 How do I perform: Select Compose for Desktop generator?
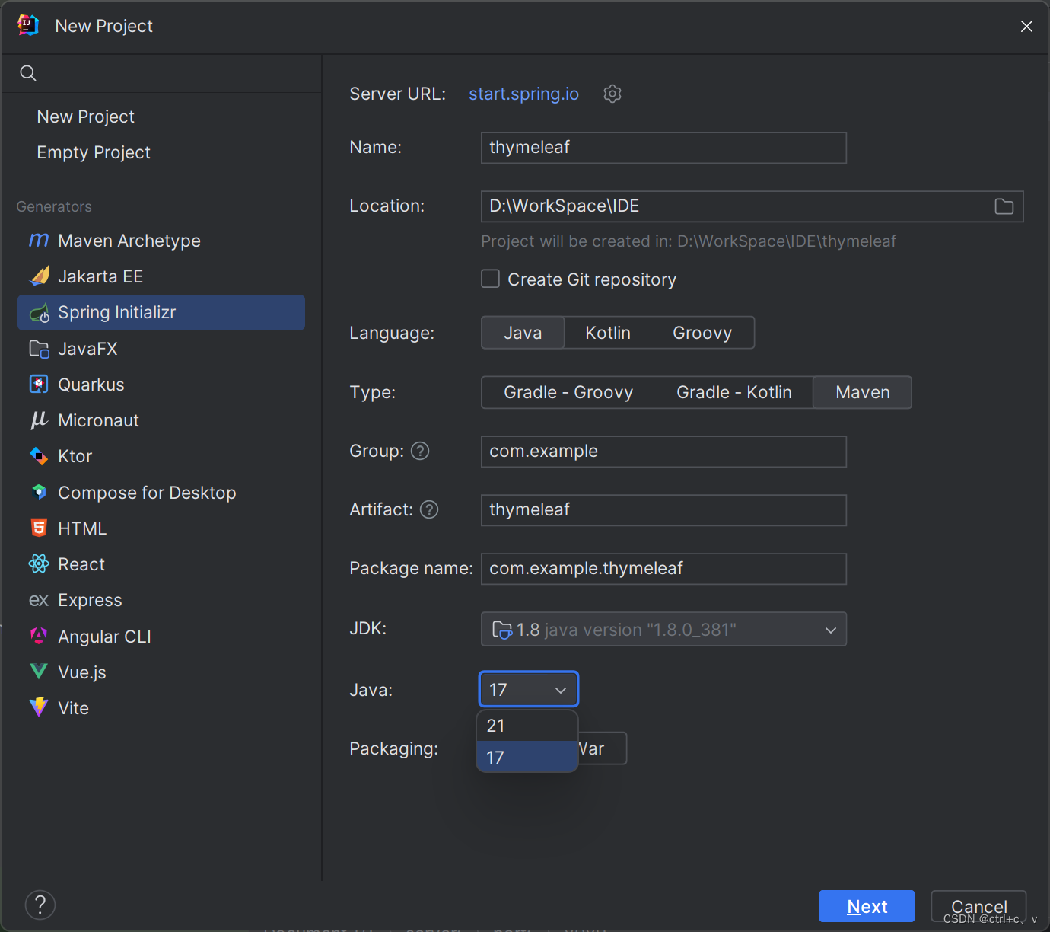coord(161,492)
